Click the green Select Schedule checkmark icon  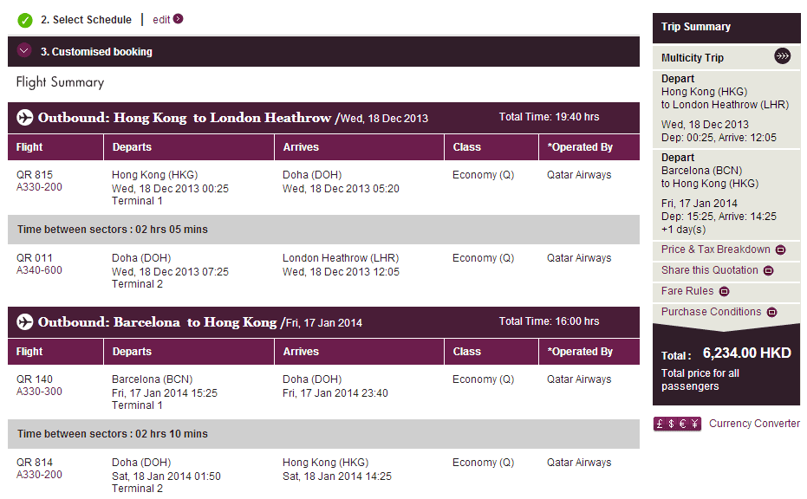click(25, 20)
